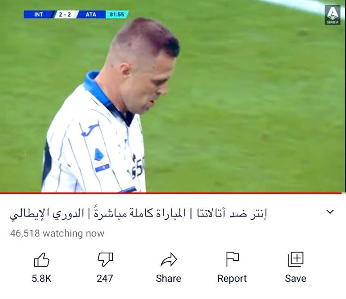This screenshot has height=299, width=346.
Task: Tap the thumbs down dislike icon
Action: pyautogui.click(x=105, y=260)
